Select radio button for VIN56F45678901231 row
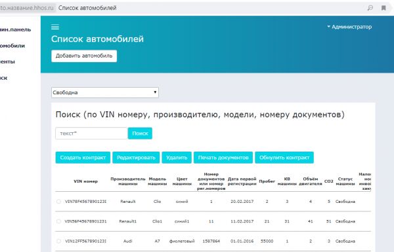This screenshot has width=394, height=252. click(58, 221)
